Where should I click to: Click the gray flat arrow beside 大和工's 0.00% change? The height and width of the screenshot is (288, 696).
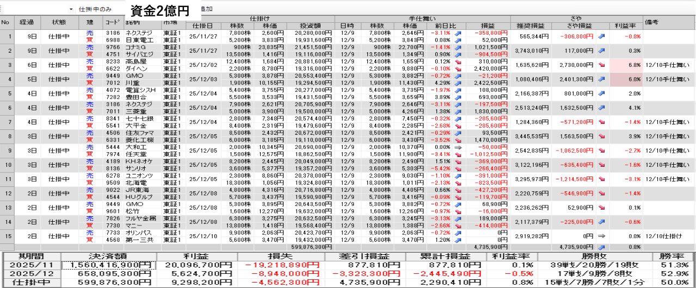(458, 147)
